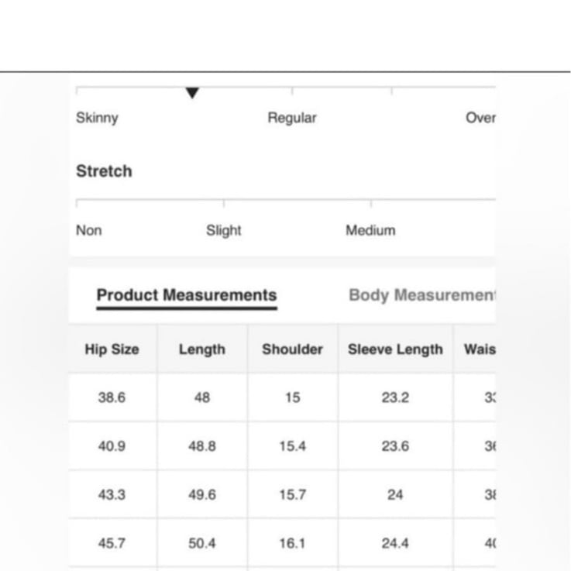Select the 24.4 sleeve length cell
Image resolution: width=571 pixels, height=571 pixels.
[395, 543]
